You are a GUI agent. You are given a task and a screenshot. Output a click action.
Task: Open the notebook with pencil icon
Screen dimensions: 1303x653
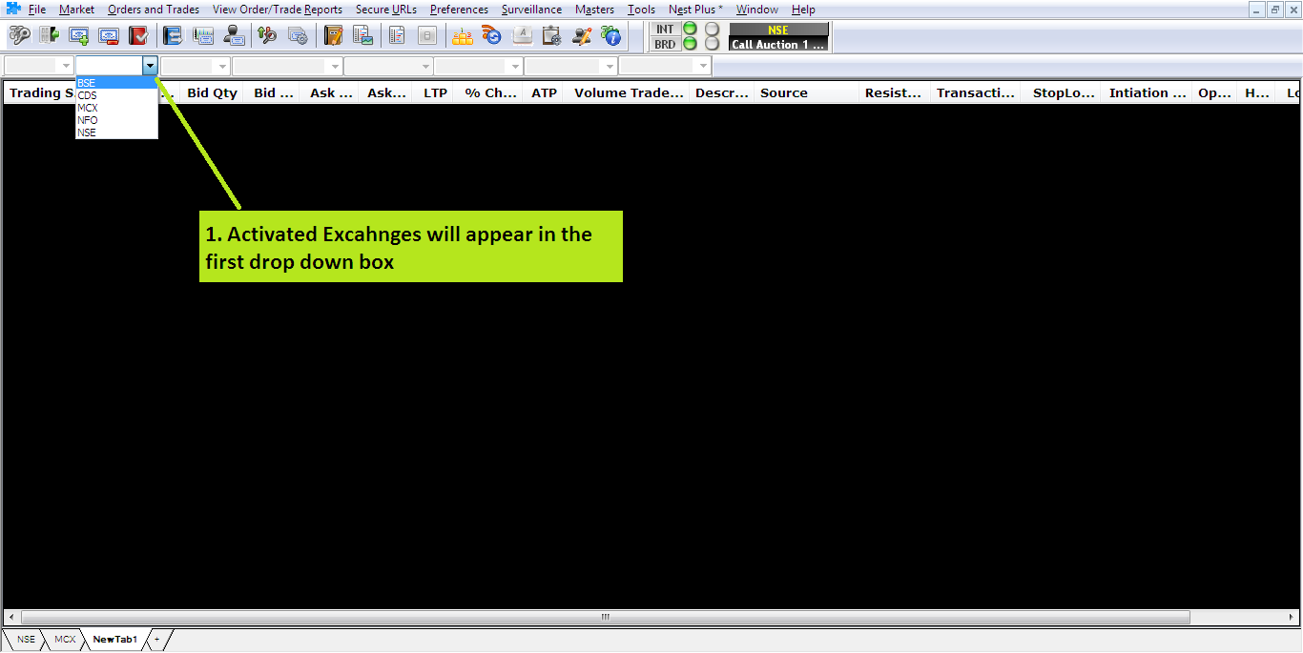[x=333, y=36]
